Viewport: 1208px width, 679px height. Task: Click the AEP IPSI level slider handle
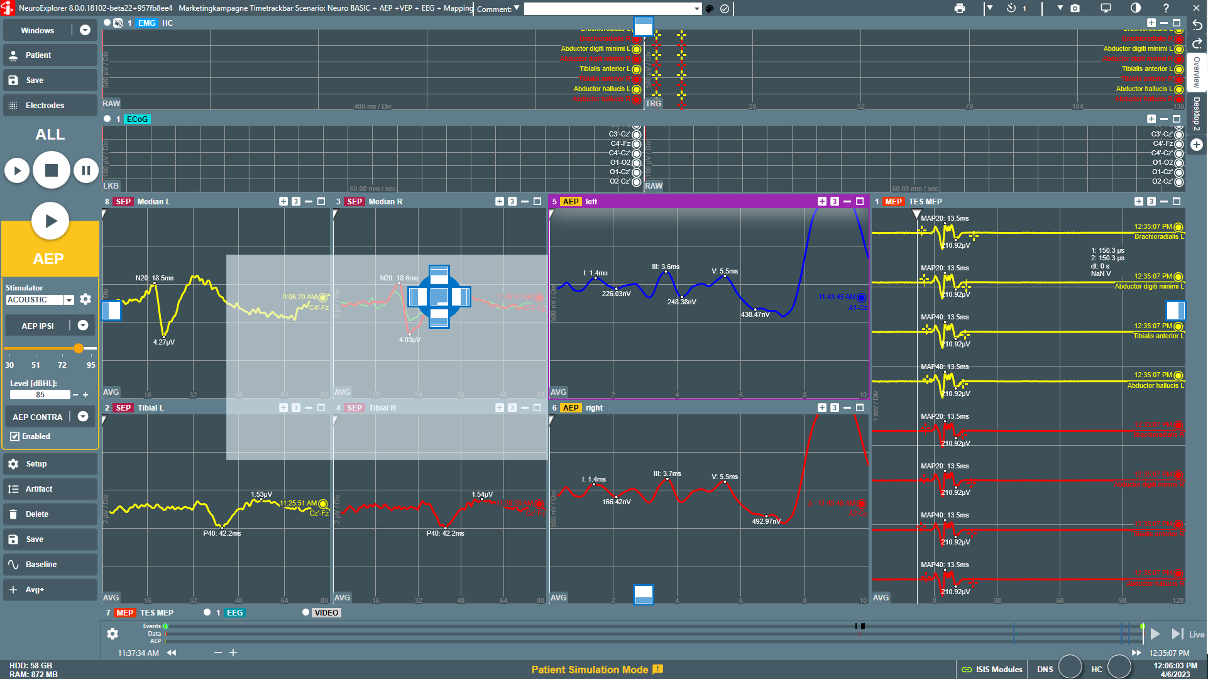[x=79, y=348]
